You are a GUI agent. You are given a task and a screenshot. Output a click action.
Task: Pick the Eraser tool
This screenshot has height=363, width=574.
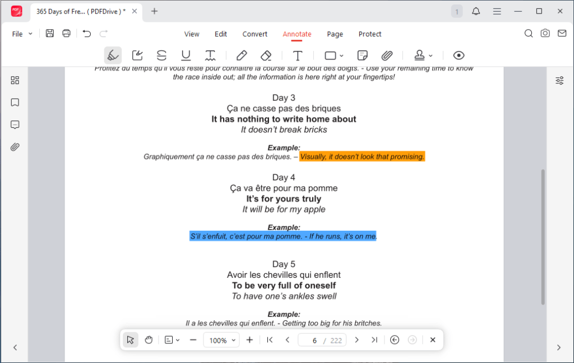pyautogui.click(x=266, y=55)
